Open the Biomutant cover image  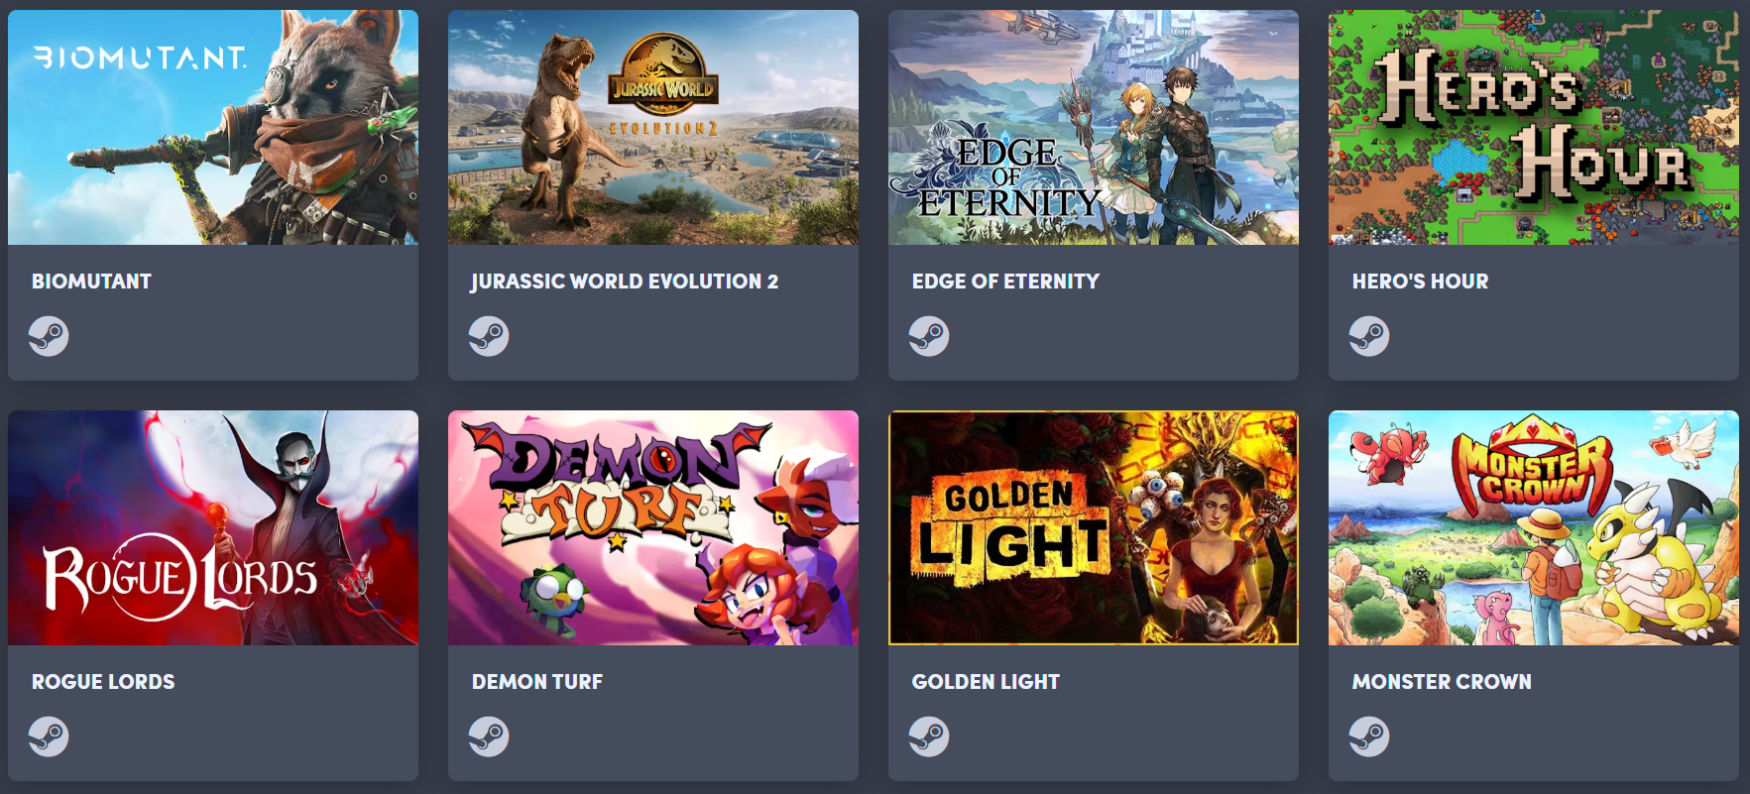click(213, 127)
